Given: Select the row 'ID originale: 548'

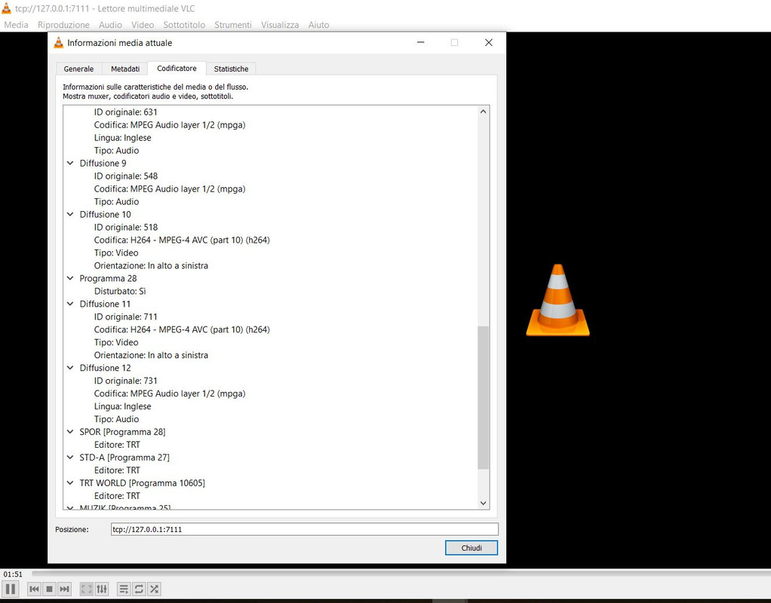Looking at the screenshot, I should coord(126,176).
